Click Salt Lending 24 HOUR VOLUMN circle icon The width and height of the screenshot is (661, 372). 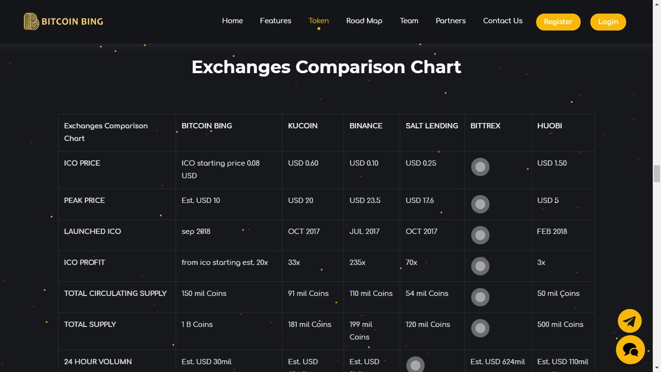click(415, 364)
